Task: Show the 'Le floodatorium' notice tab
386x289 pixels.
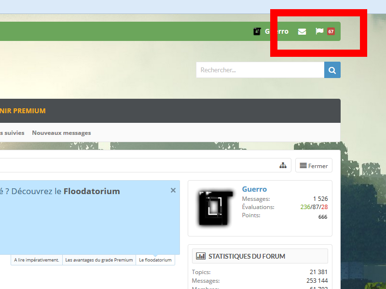Action: point(155,260)
